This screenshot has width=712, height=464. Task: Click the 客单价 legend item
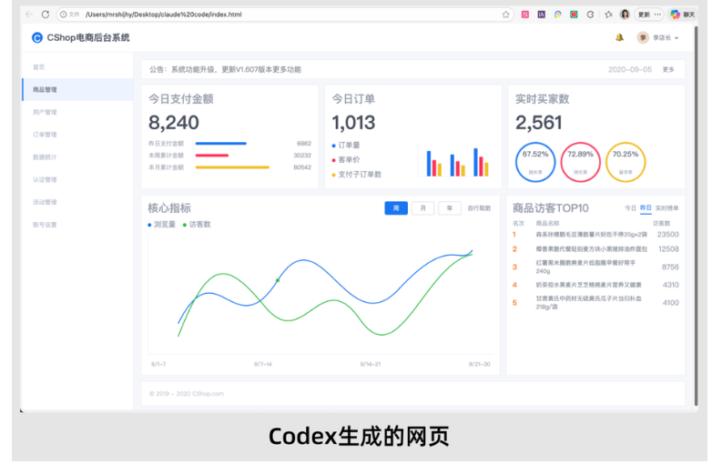pos(346,159)
